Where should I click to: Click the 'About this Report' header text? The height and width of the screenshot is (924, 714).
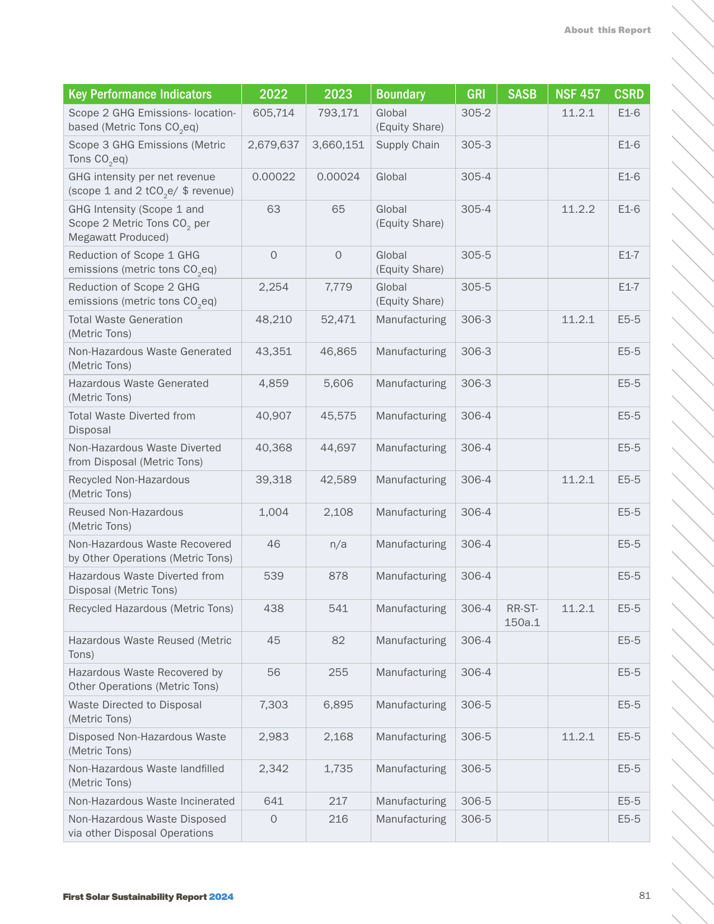tap(607, 30)
